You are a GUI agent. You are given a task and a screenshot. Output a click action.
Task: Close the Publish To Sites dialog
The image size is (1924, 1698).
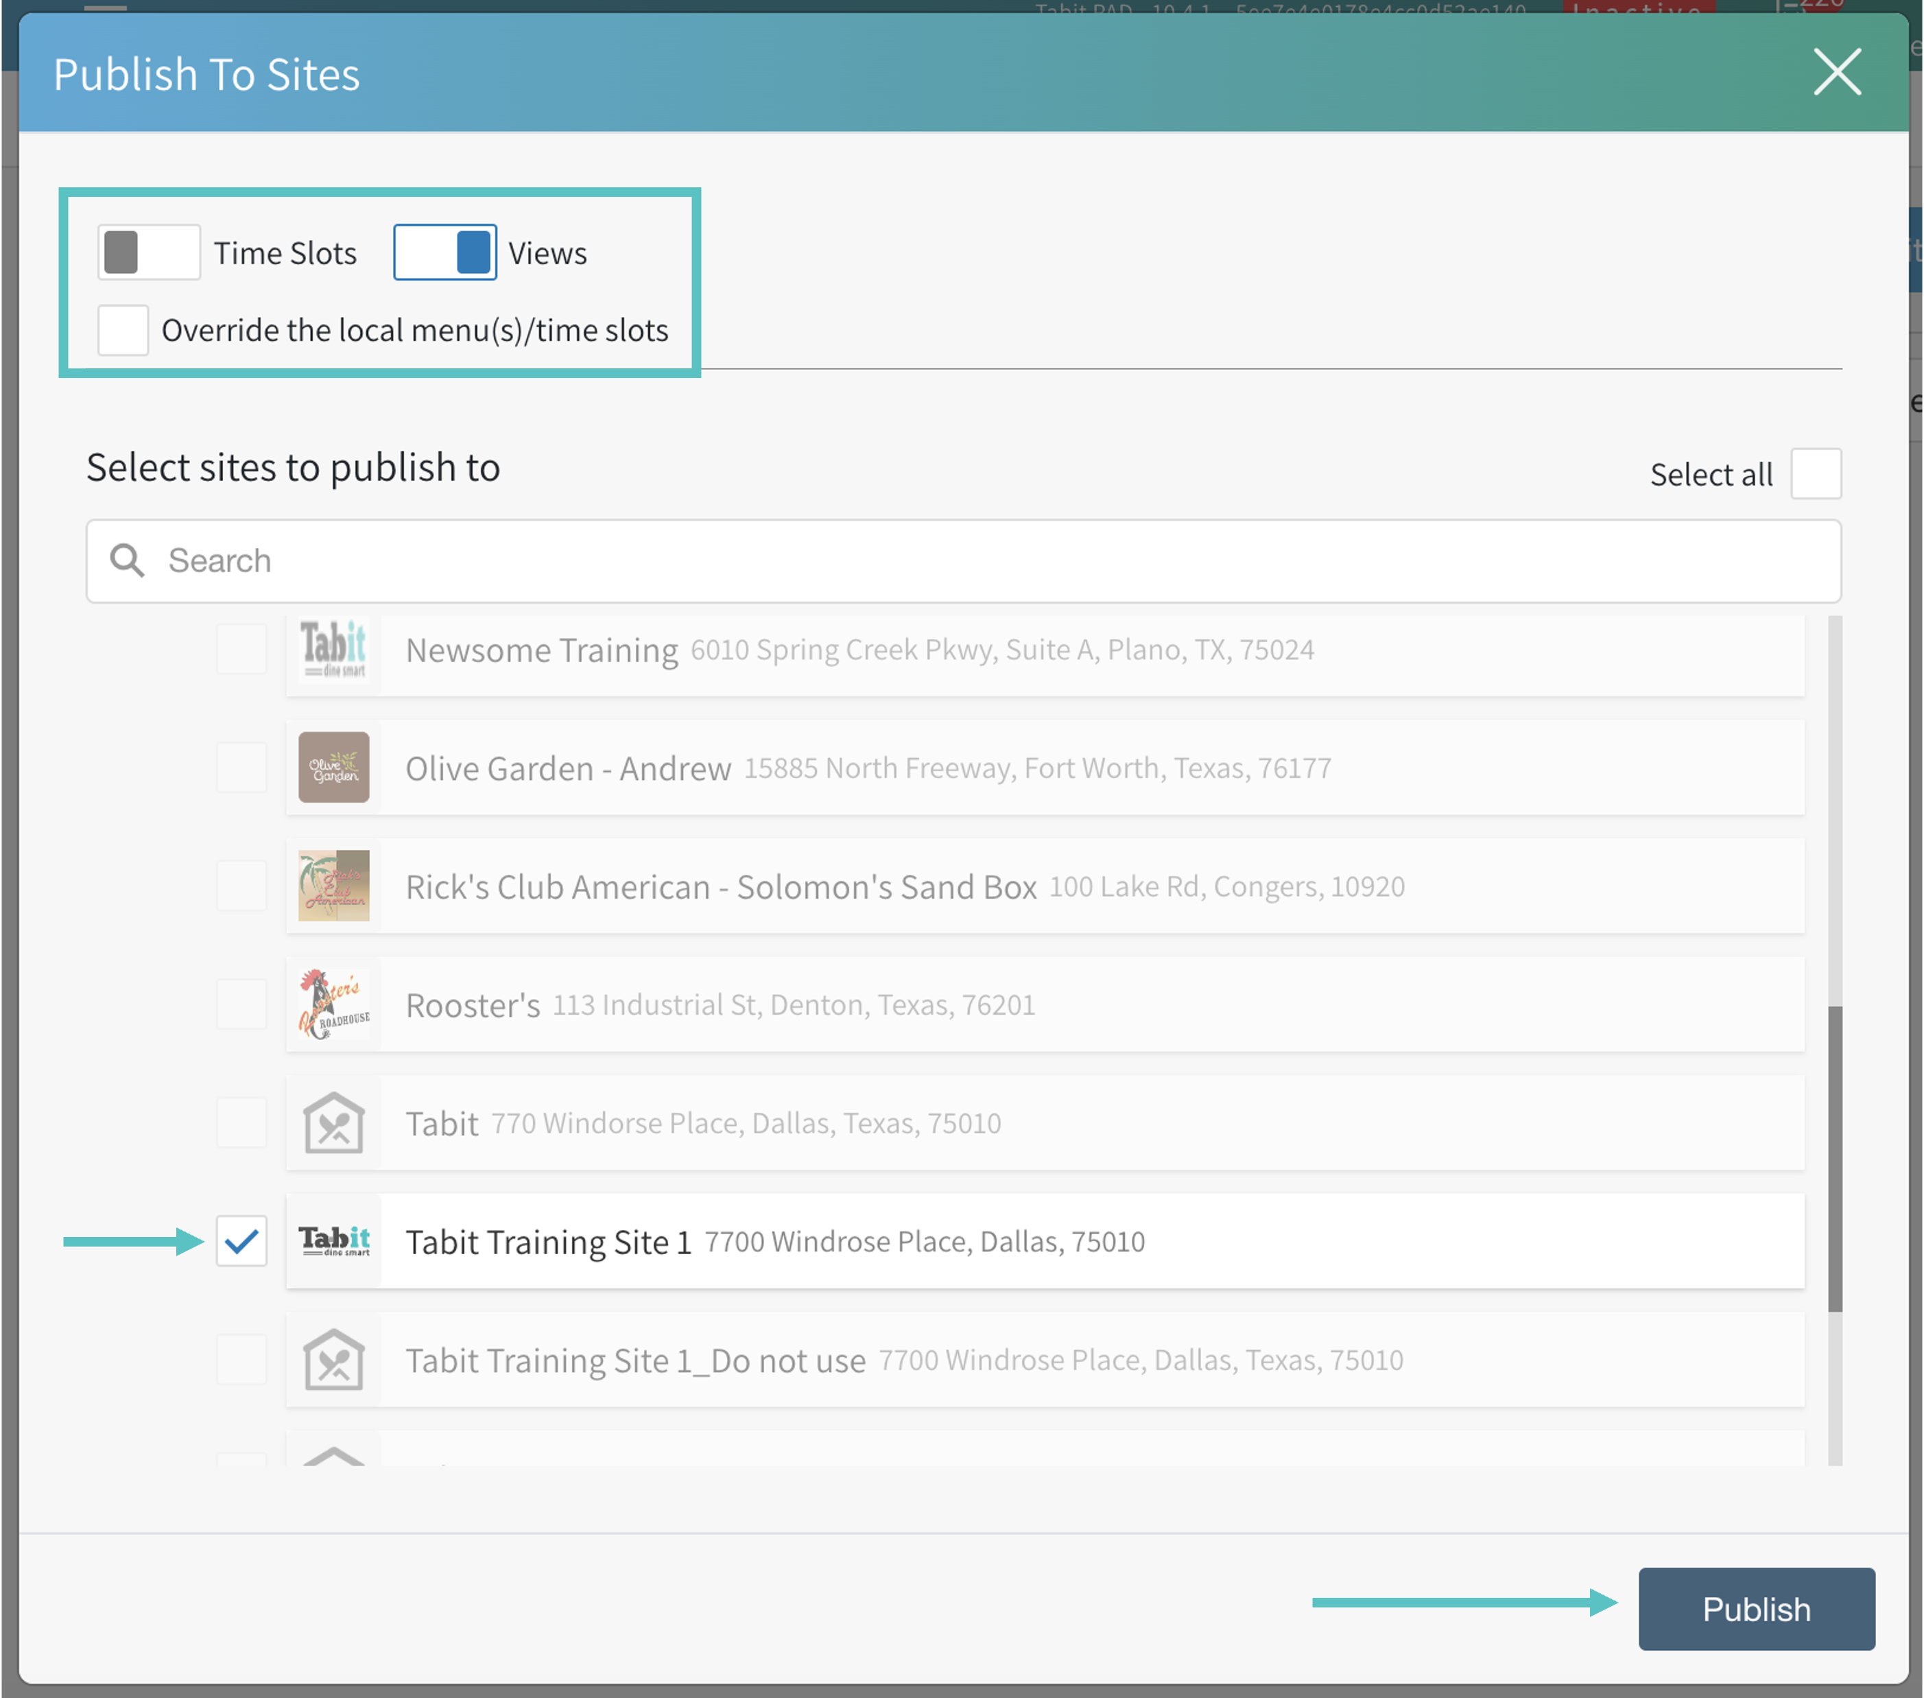1836,73
